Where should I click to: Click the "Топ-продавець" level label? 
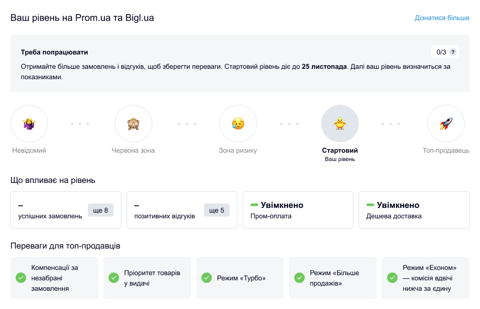point(446,151)
